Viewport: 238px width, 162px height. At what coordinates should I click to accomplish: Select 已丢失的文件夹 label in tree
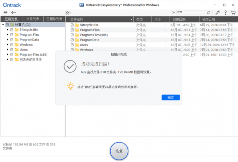(x=31, y=59)
